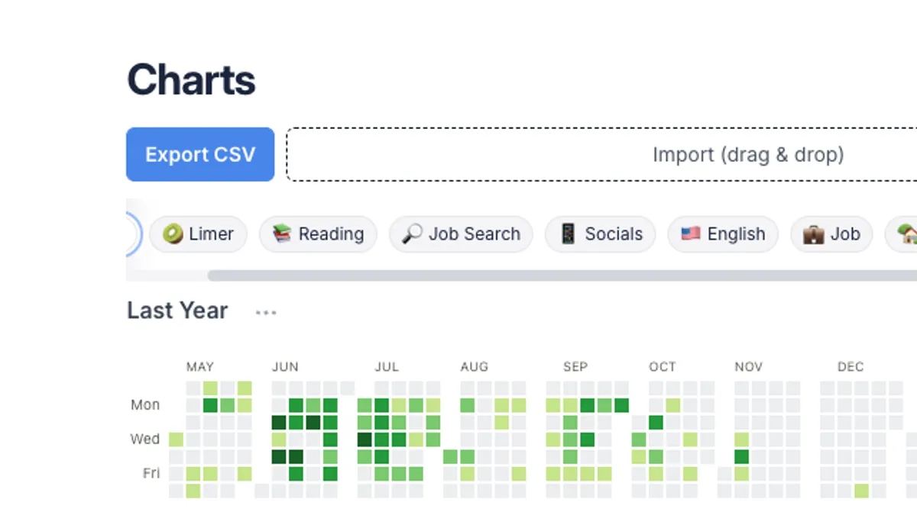Select the Reading books habit chip
Image resolution: width=917 pixels, height=528 pixels.
(318, 234)
